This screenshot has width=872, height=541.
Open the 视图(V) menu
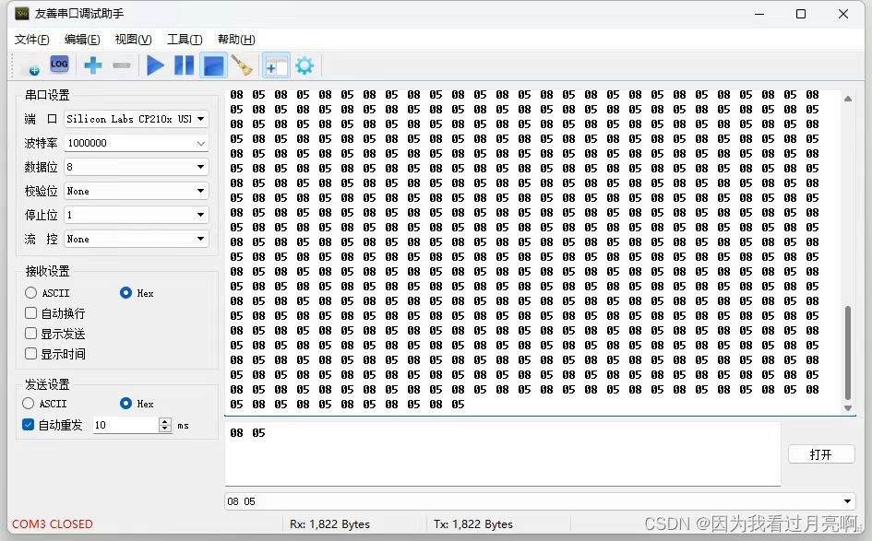(133, 40)
